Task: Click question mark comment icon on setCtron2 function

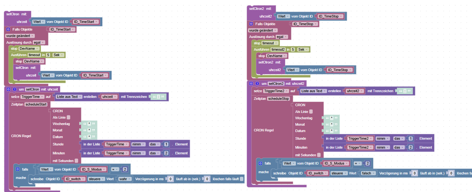Action: pos(257,84)
